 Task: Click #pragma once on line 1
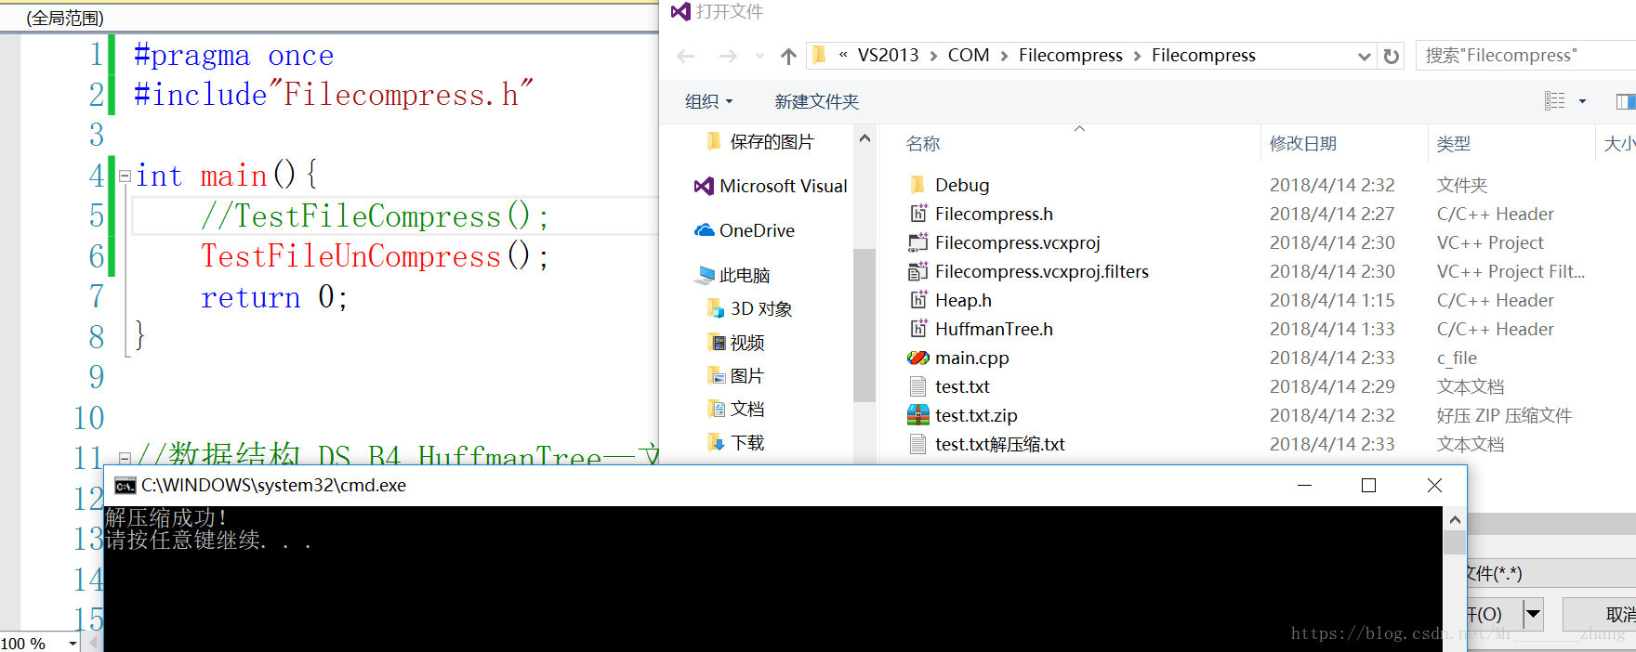(x=233, y=56)
